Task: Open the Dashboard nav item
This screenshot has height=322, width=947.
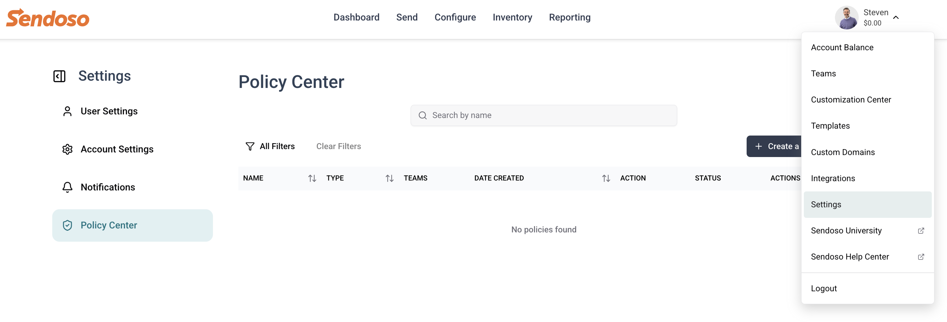Action: coord(356,17)
